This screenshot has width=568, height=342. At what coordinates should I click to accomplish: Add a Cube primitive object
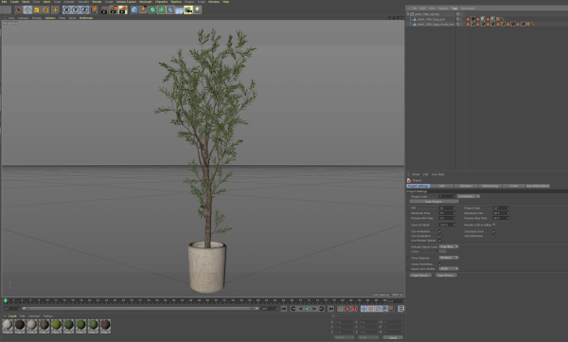point(134,9)
